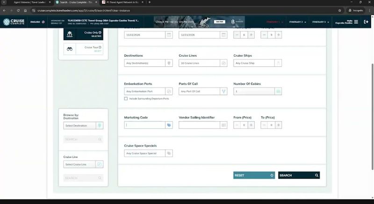
Task: Increase the From nights value
Action: coord(251,35)
